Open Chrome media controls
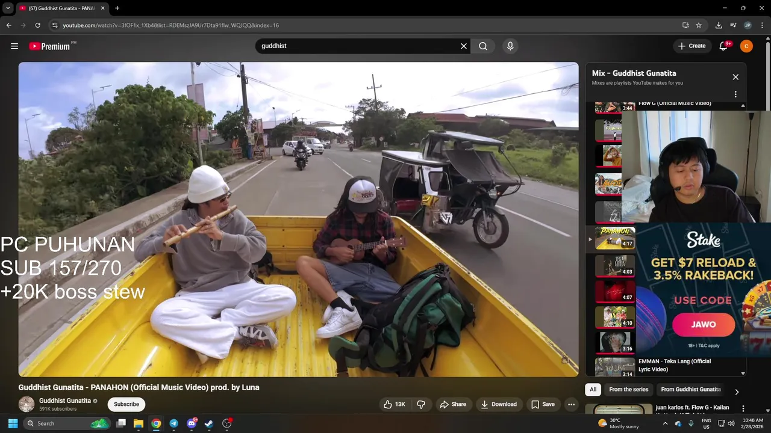 click(x=733, y=25)
